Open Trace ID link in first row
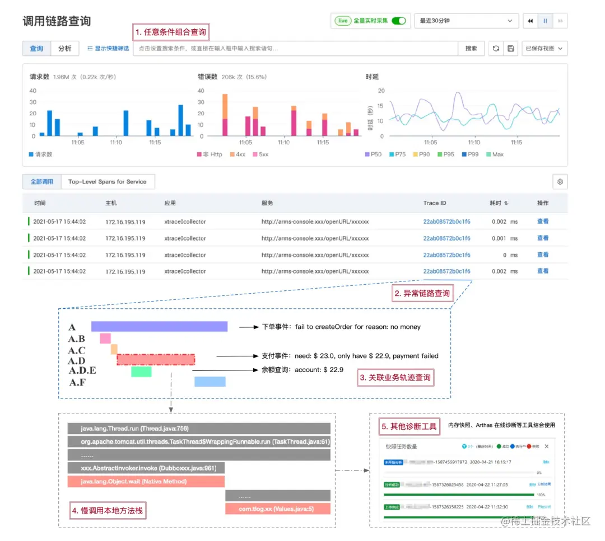Screen dimensions: 605x541 pyautogui.click(x=446, y=222)
